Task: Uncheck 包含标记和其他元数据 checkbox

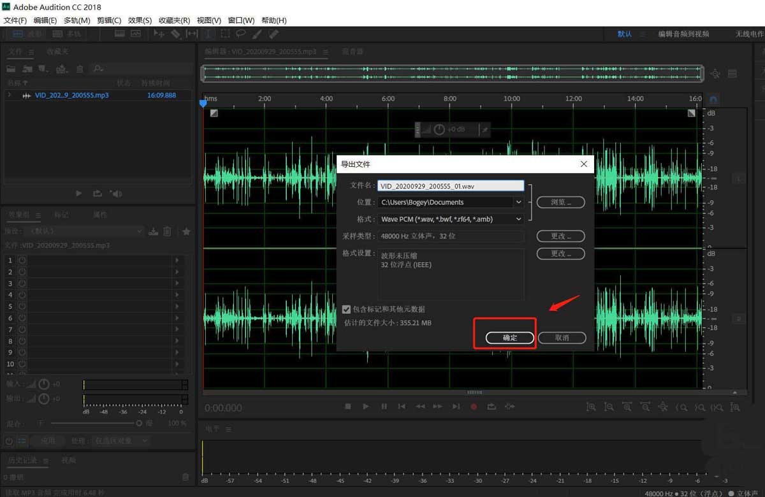Action: point(346,309)
